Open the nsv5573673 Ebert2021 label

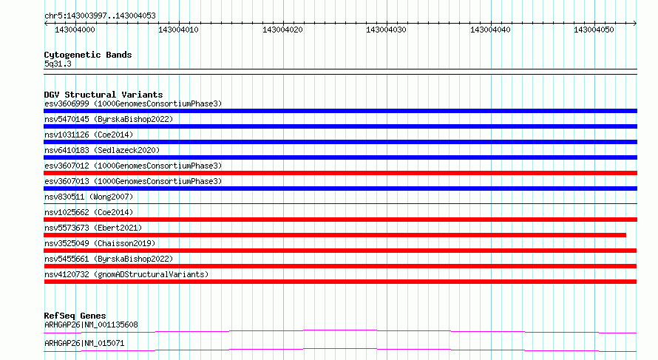pyautogui.click(x=93, y=228)
